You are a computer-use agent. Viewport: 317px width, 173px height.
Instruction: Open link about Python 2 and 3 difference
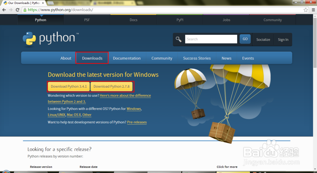pos(125,96)
